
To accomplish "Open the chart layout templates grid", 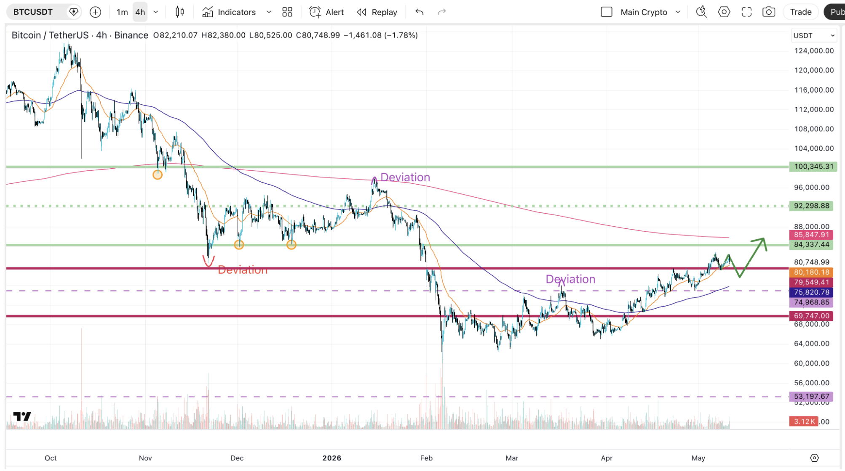I will tap(287, 12).
